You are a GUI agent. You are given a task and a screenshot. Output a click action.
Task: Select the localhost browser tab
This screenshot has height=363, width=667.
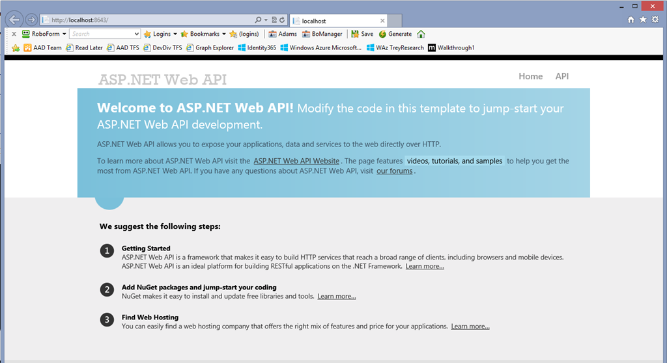click(339, 21)
